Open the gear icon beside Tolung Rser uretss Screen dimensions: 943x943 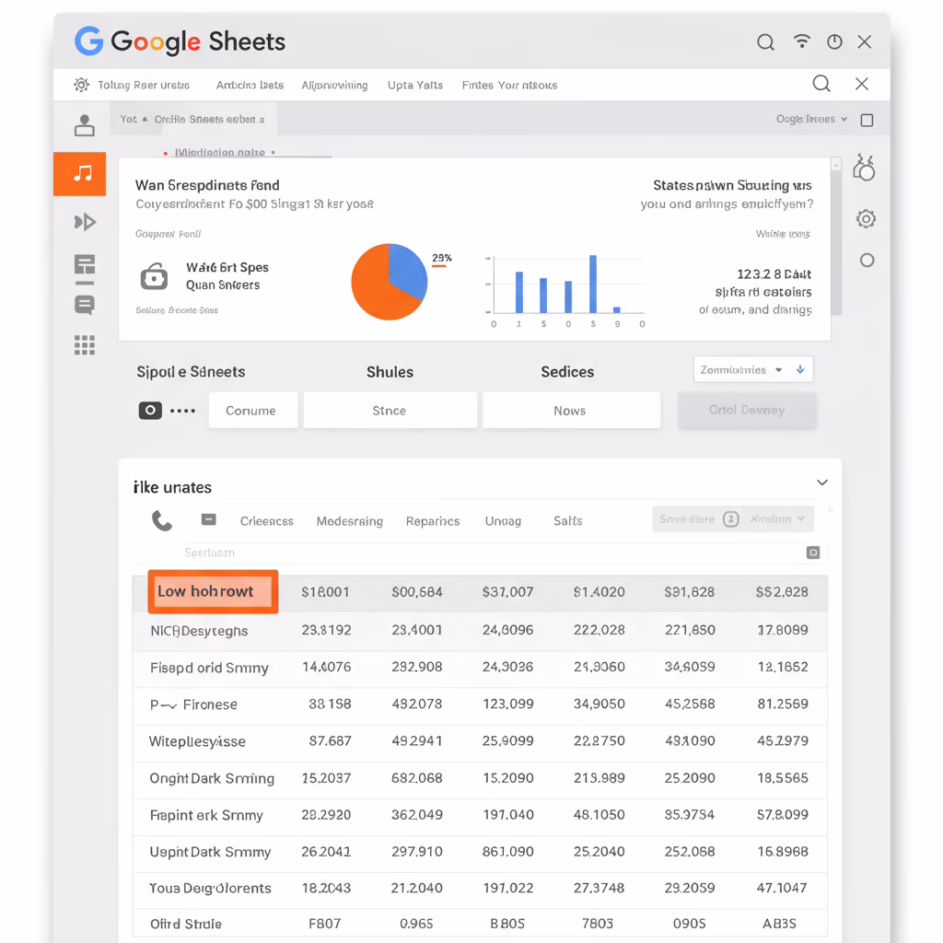[x=82, y=85]
